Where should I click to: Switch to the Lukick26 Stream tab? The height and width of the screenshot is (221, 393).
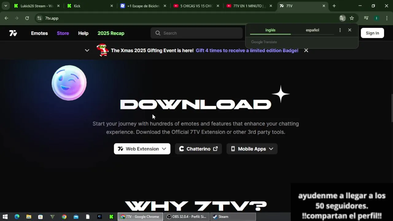(37, 6)
